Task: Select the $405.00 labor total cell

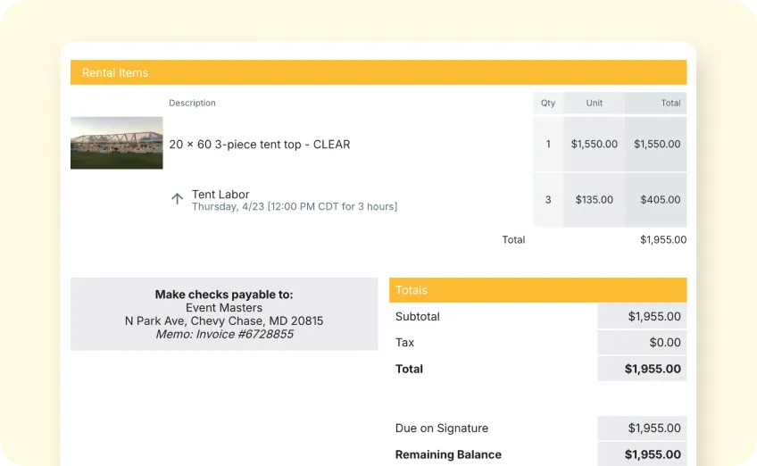Action: click(x=660, y=200)
